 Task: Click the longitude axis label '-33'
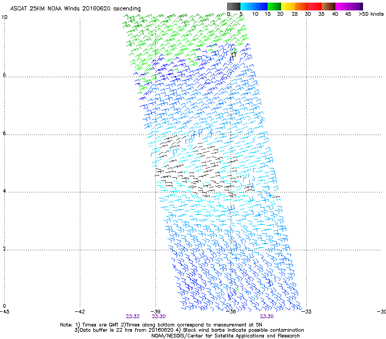click(307, 312)
